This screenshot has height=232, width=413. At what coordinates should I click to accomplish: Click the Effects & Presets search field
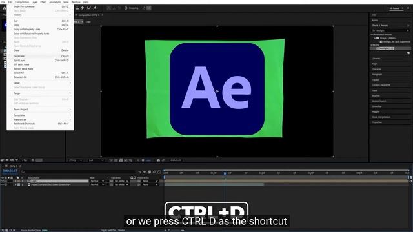coord(390,30)
